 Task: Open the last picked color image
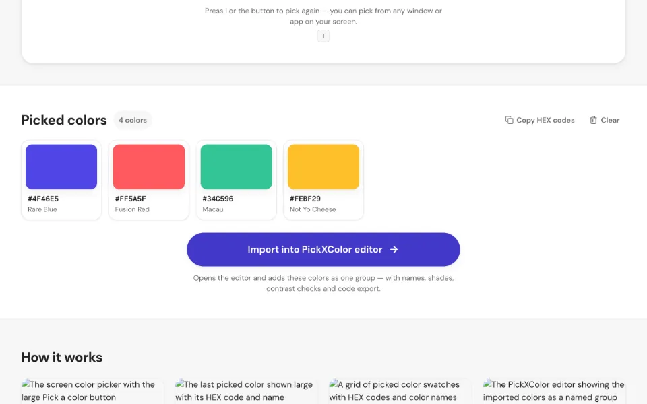click(247, 391)
